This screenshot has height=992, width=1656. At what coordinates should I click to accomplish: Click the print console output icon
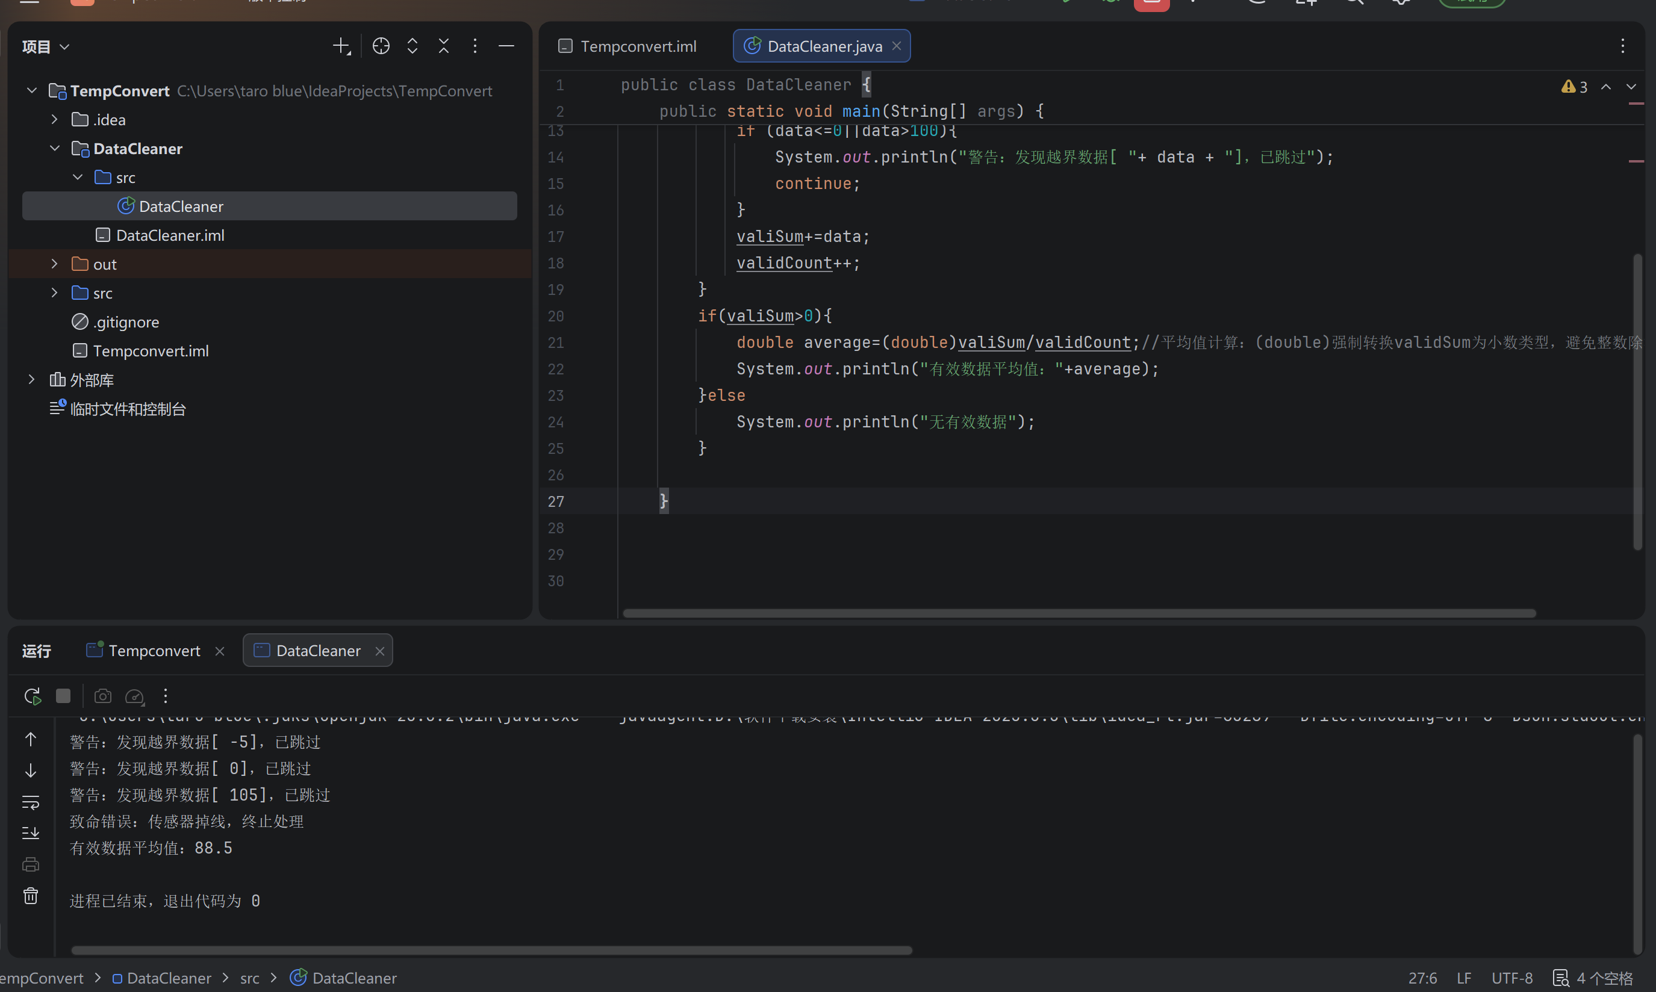coord(31,864)
